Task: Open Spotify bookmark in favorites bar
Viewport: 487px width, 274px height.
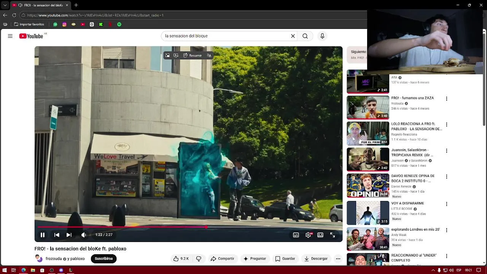Action: [x=119, y=24]
